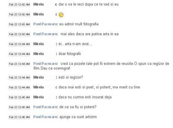Click the 'eu admir mult fotografia' sender name
The height and width of the screenshot is (128, 173).
coord(46,24)
